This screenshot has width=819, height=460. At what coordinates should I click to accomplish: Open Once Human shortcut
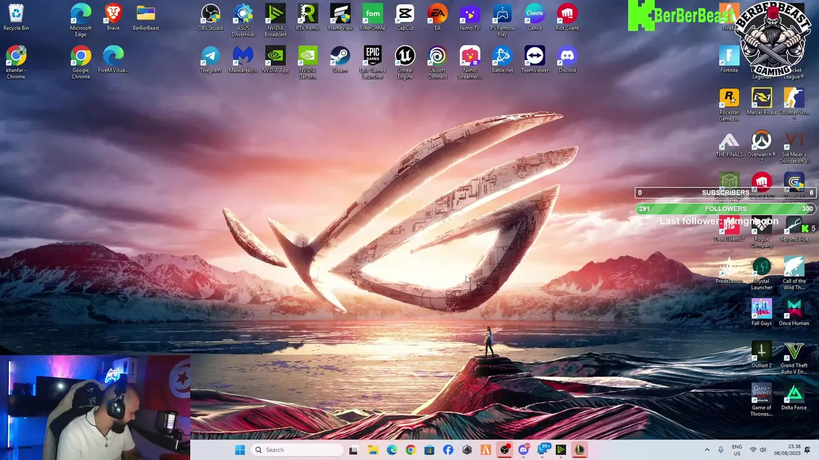click(x=794, y=312)
